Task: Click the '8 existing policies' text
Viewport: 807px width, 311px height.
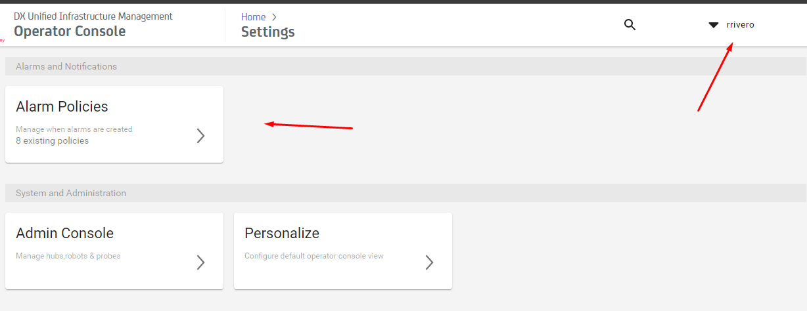Action: coord(52,140)
